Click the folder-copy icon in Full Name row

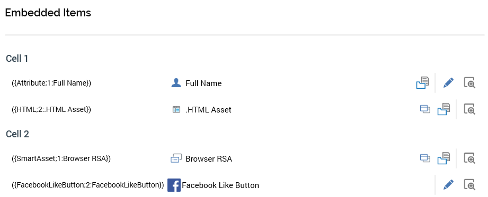click(422, 83)
